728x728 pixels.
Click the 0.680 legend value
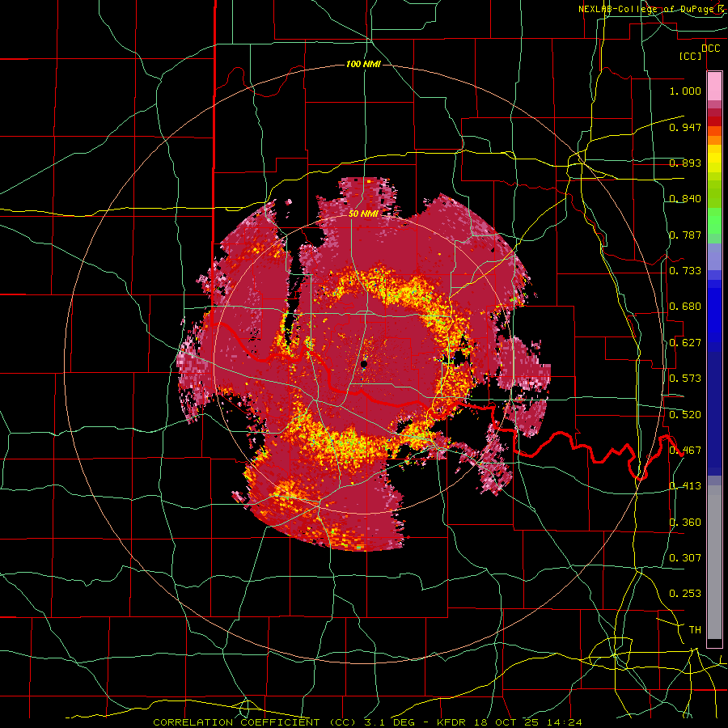685,307
